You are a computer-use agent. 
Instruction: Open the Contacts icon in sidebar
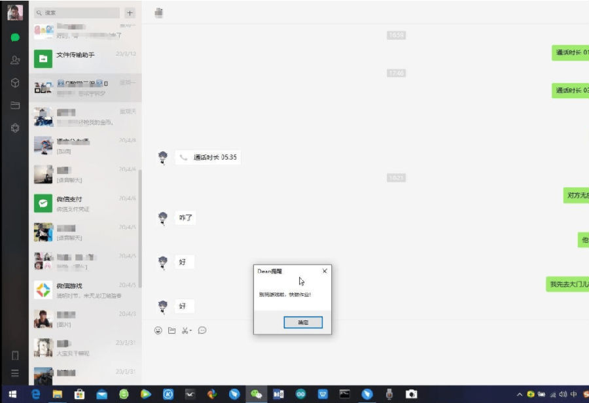pos(14,60)
